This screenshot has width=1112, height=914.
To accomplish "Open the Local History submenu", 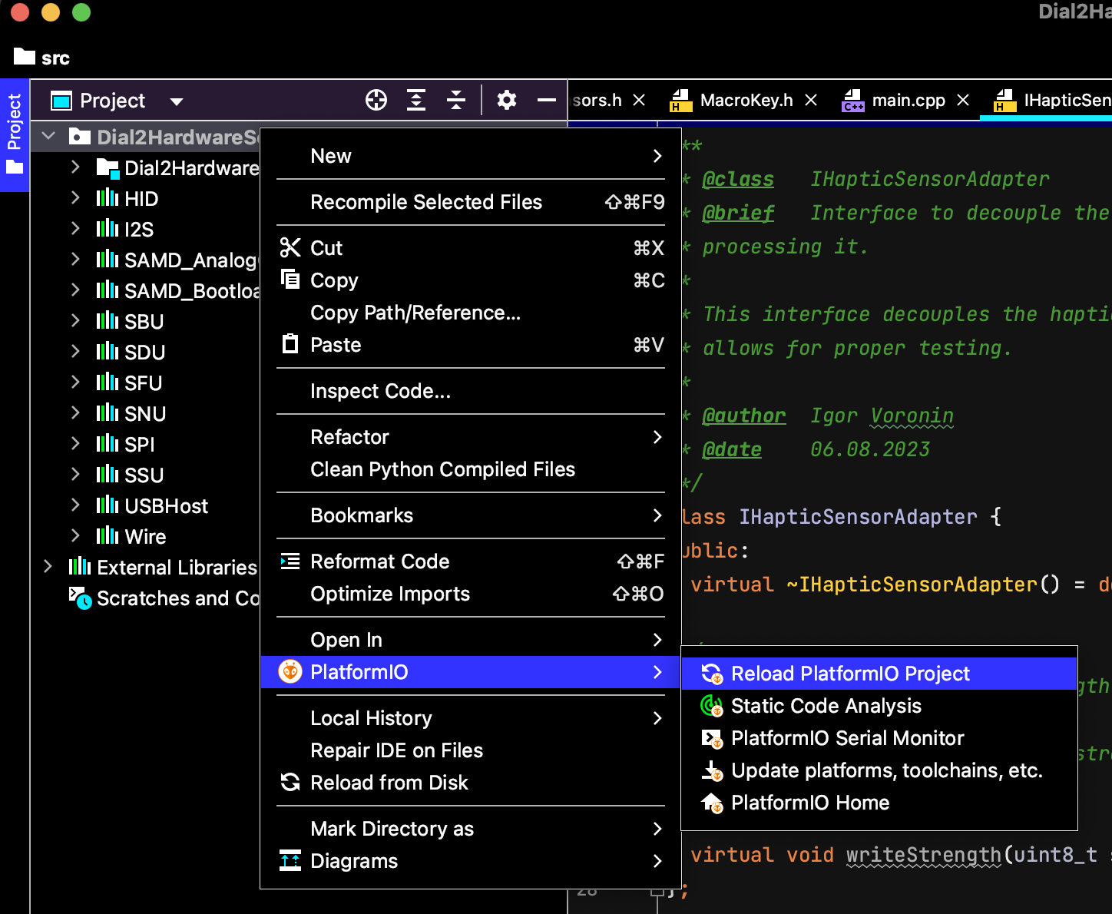I will [471, 718].
